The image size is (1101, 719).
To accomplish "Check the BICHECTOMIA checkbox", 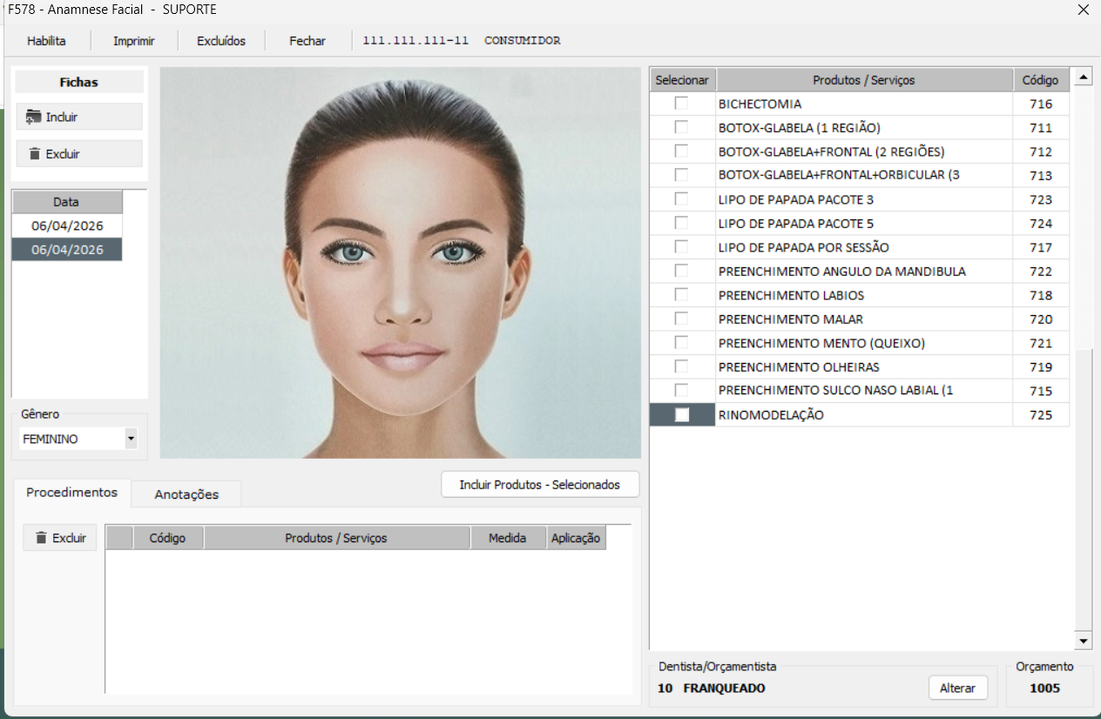I will 681,104.
